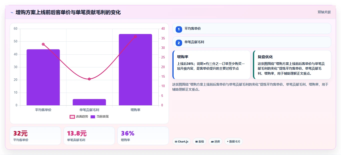The image size is (341, 155).
Task: Click the 数据卡片 tag
Action: [x=234, y=142]
